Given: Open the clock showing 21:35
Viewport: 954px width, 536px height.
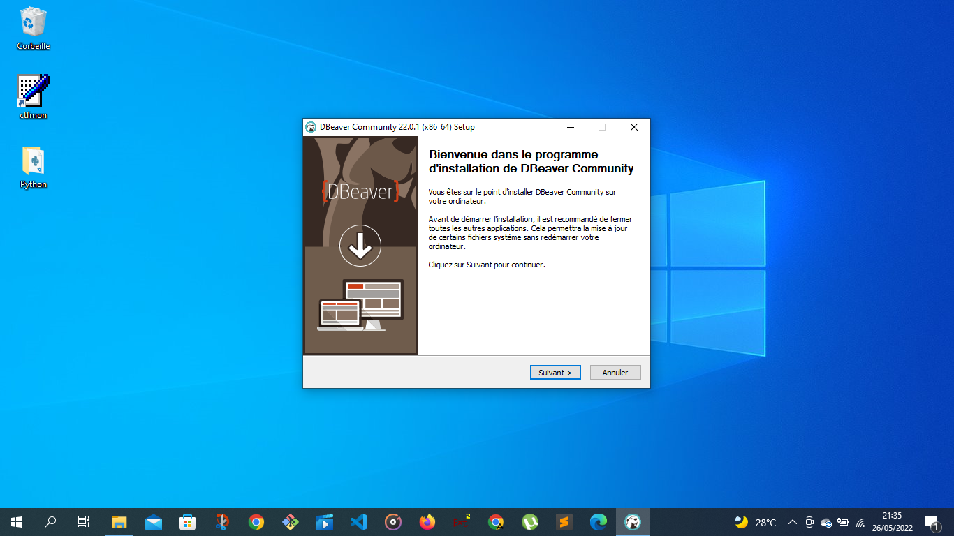Looking at the screenshot, I should coord(892,522).
